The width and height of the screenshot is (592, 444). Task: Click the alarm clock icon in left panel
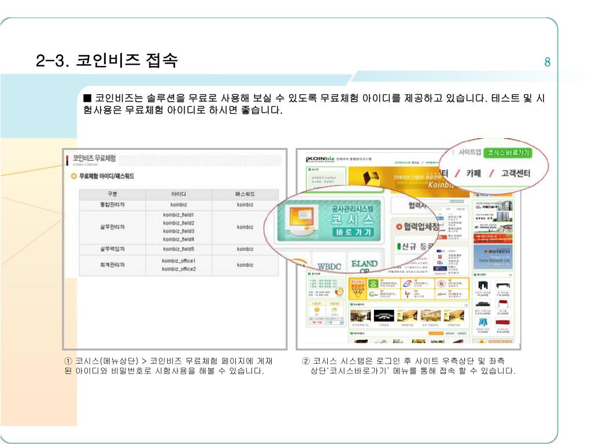tap(339, 291)
